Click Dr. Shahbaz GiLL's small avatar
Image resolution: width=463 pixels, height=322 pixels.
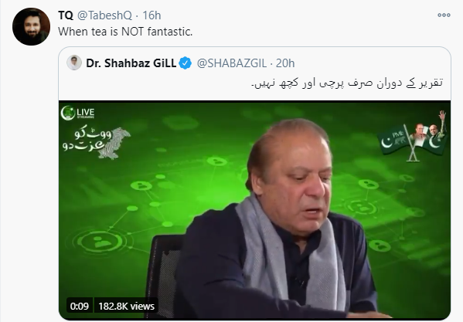(74, 63)
